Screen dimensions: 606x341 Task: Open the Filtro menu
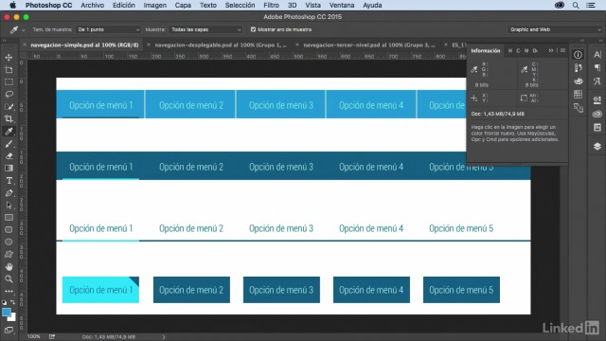272,5
